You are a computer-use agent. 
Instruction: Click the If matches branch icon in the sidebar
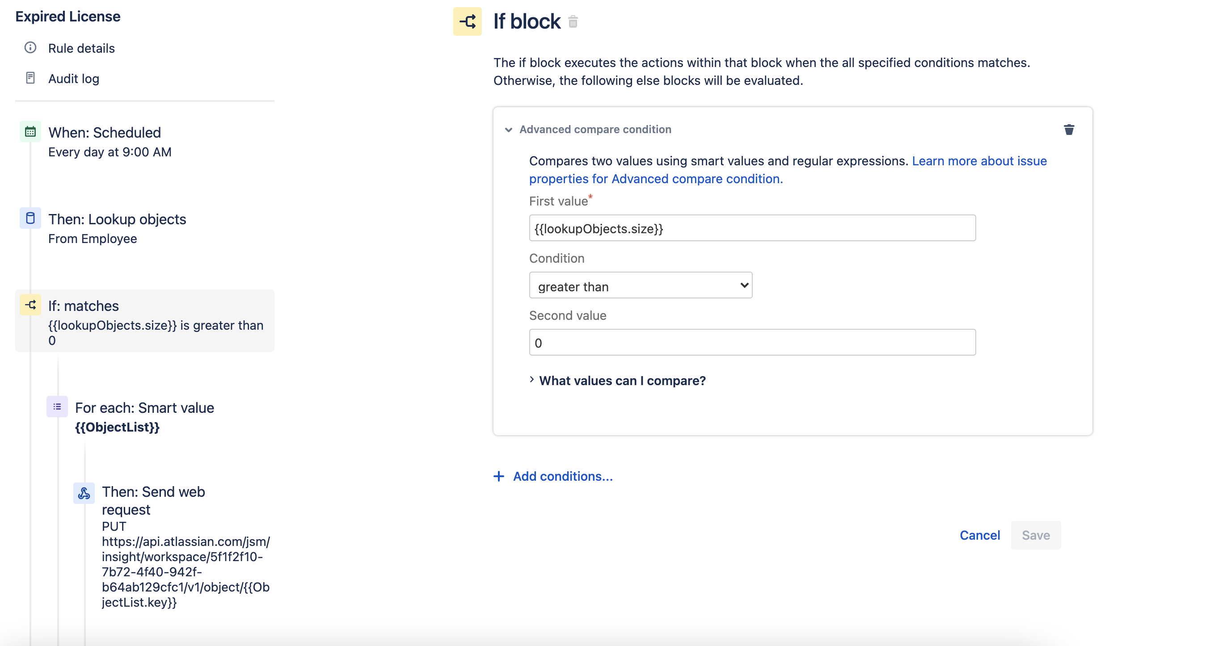click(x=30, y=305)
